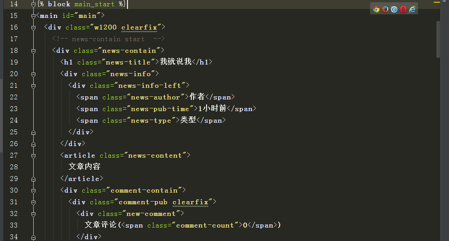Click the closing article tag
449x241 pixels.
click(x=82, y=179)
